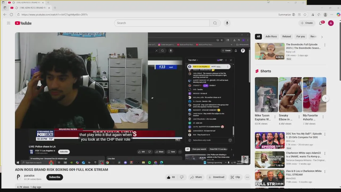
Task: Focus the YouTube Search field
Action: (162, 23)
